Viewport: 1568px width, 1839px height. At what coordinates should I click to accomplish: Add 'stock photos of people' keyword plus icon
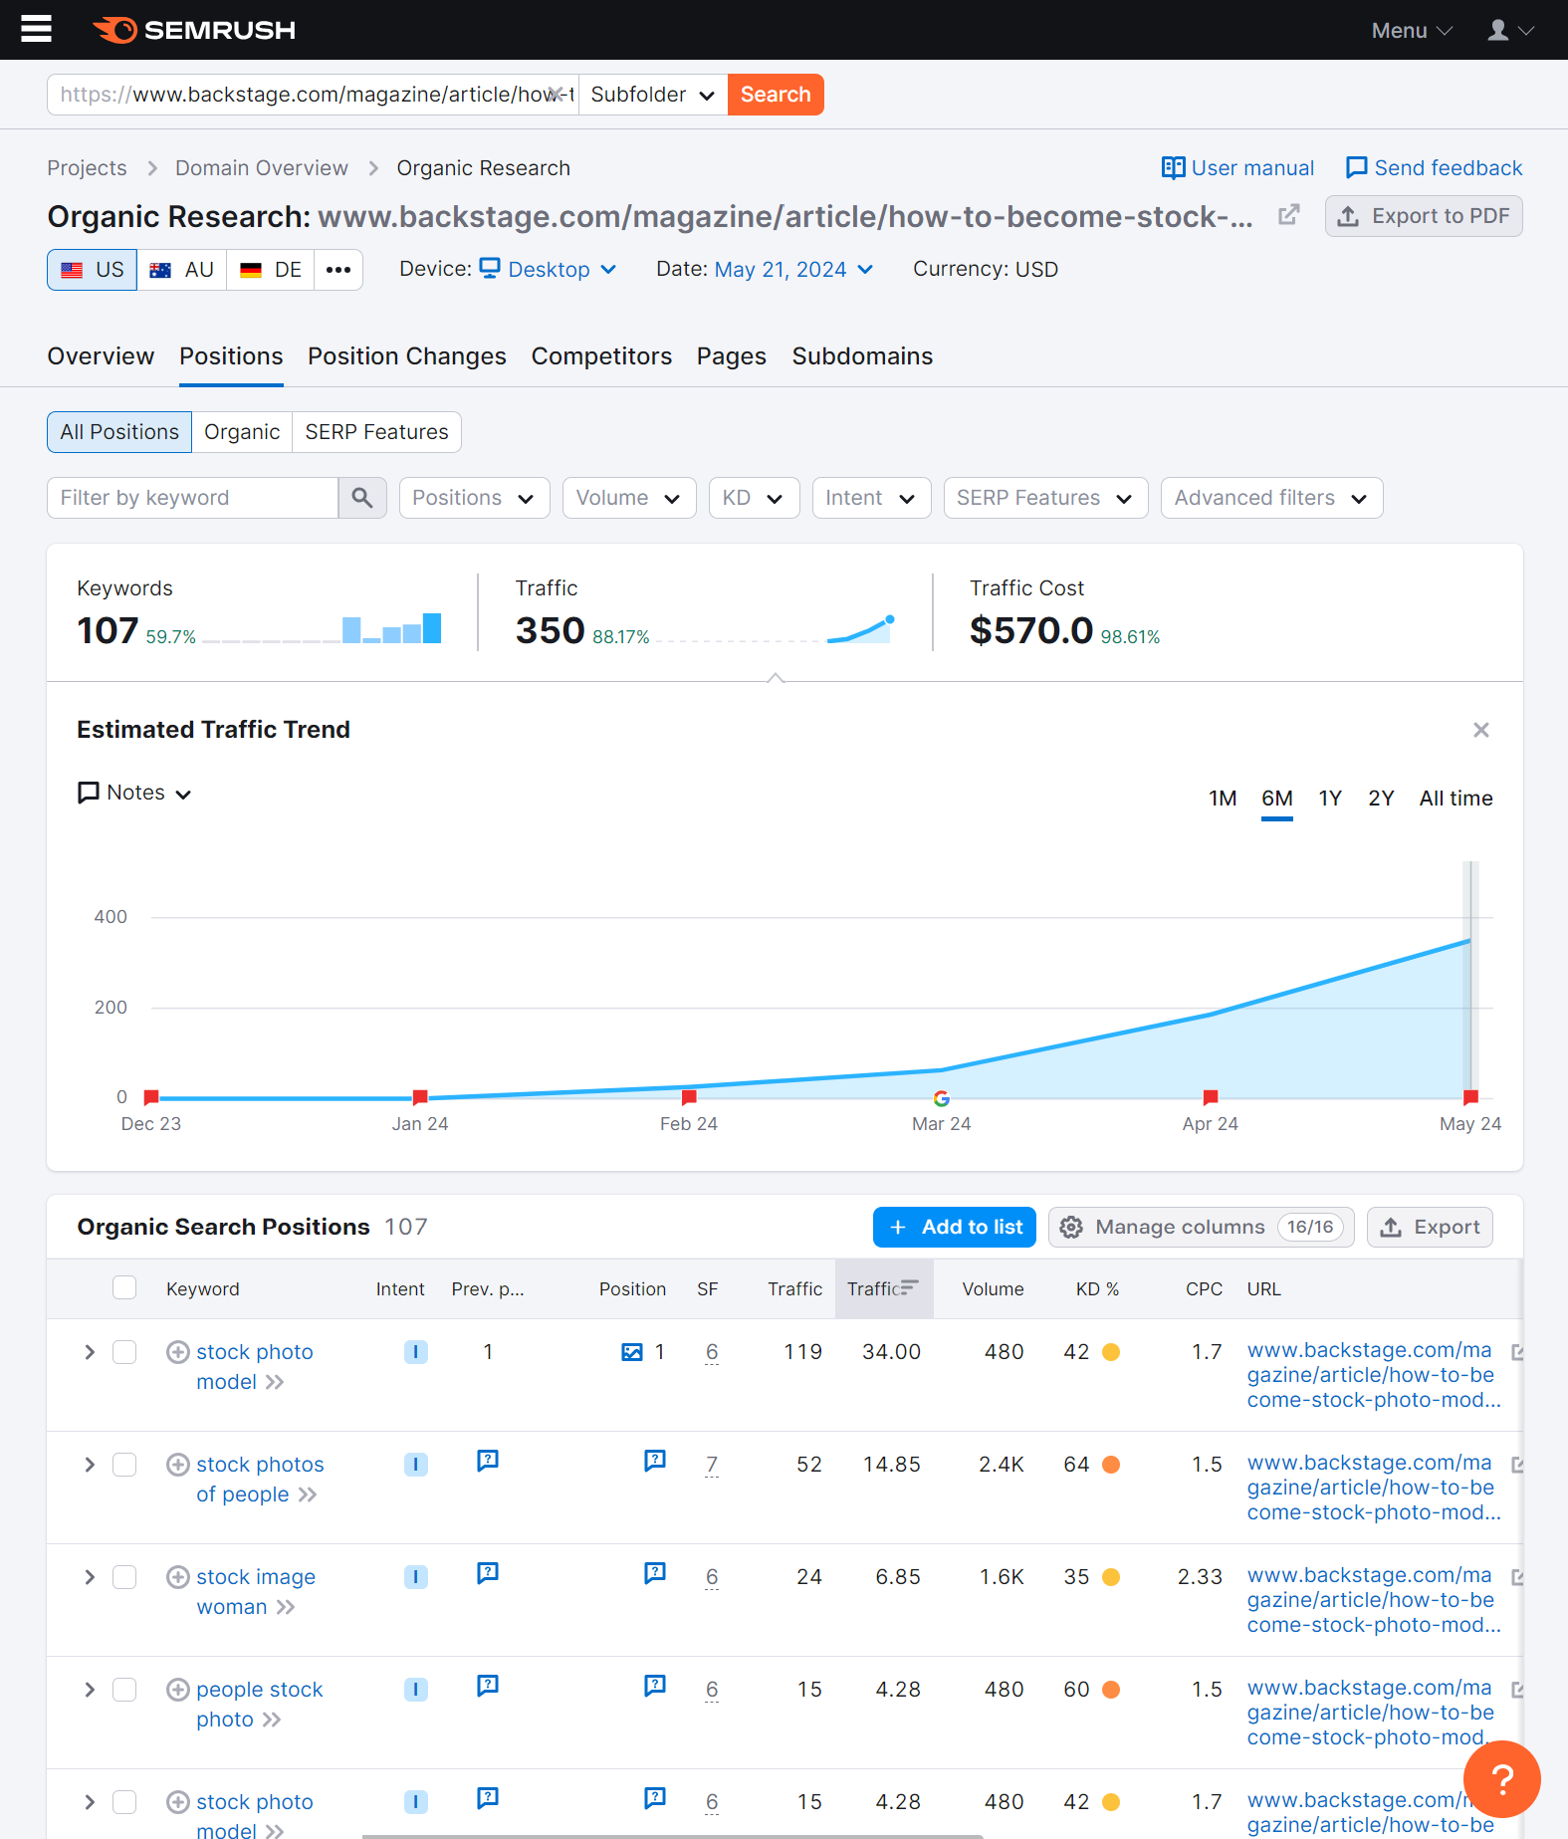pos(178,1465)
